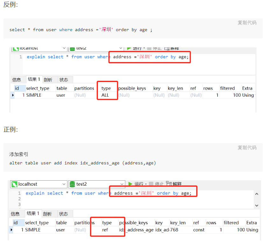The width and height of the screenshot is (263, 242).
Task: Click the const ref cell
Action: click(199, 230)
